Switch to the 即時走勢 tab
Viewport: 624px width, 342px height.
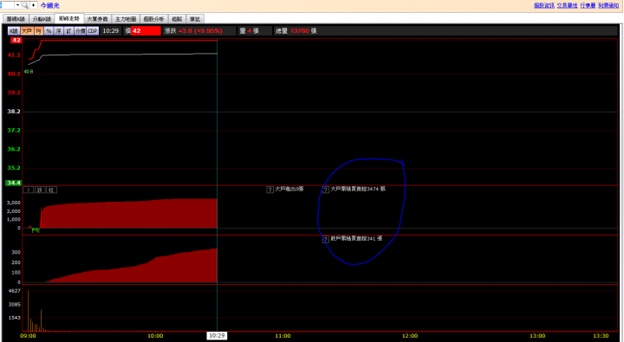pyautogui.click(x=69, y=18)
